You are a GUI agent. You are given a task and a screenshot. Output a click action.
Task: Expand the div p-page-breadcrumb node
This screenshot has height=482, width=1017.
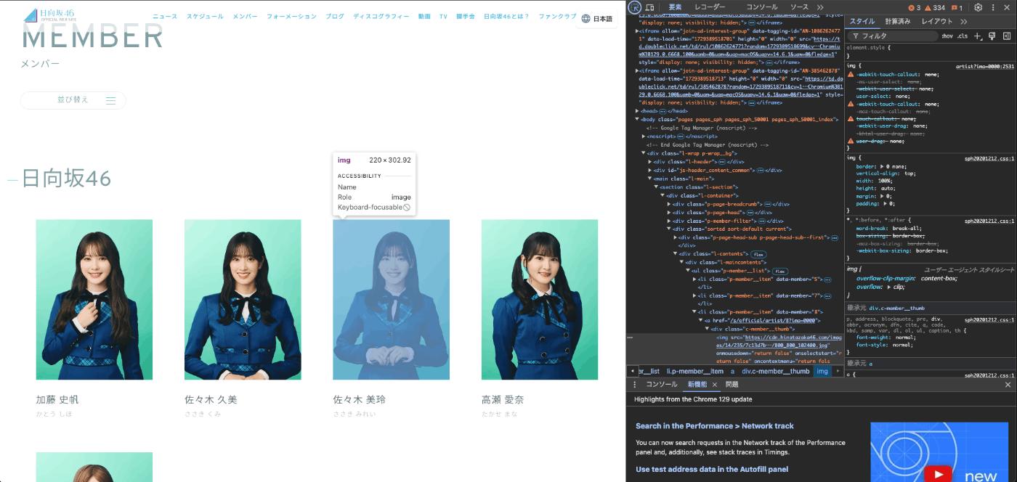tap(669, 204)
